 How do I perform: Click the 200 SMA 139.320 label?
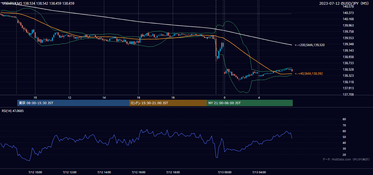coord(309,45)
